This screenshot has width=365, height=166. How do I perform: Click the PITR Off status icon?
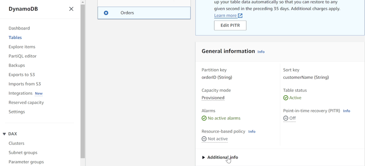[x=286, y=118]
